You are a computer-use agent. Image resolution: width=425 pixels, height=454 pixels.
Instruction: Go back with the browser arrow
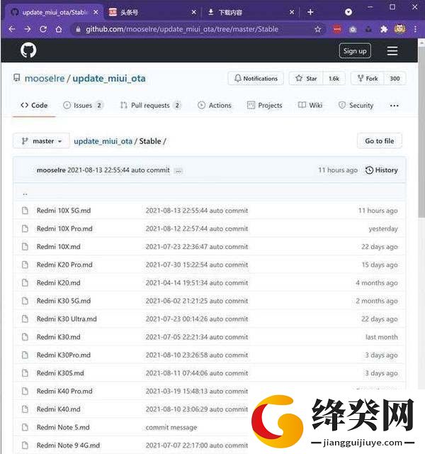(12, 29)
